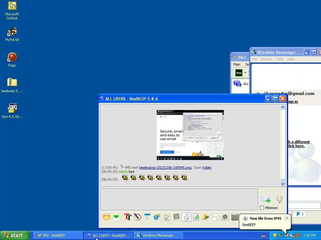Click the blue filter funnel icon
This screenshot has width=321, height=240.
coord(147,217)
